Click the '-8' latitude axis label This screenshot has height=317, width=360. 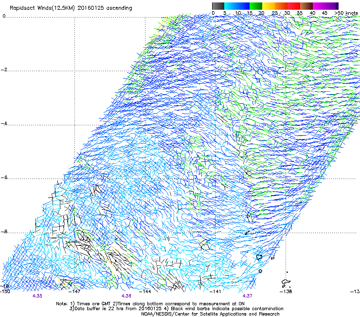[x=4, y=231]
